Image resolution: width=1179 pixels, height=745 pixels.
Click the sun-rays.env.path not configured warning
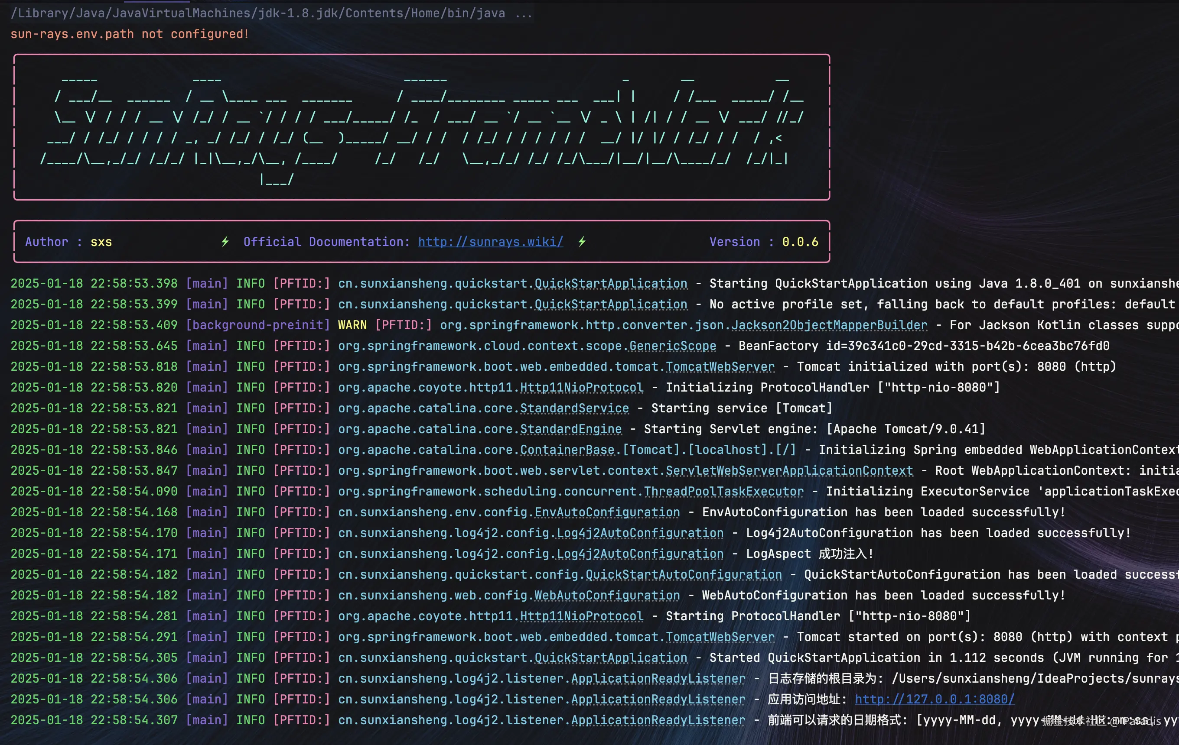click(x=130, y=34)
